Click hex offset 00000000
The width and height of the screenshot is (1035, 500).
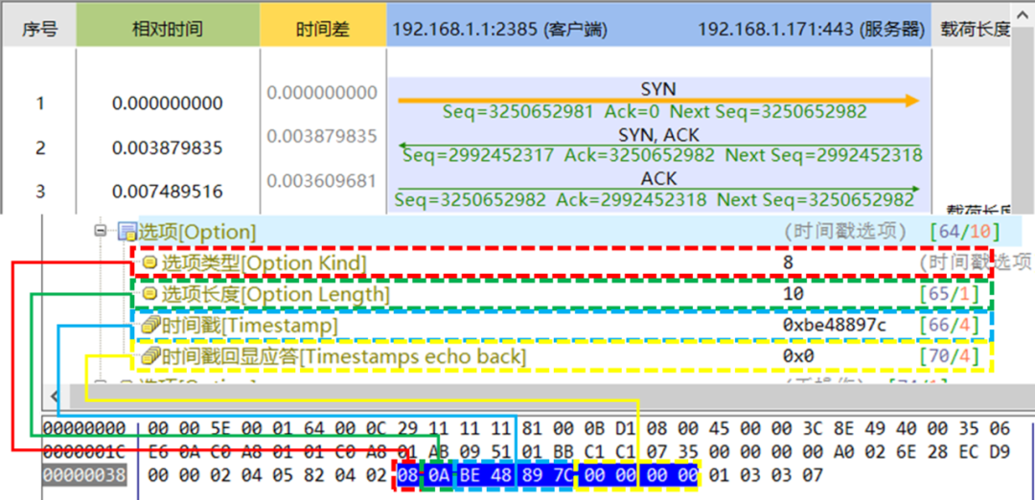click(x=84, y=429)
